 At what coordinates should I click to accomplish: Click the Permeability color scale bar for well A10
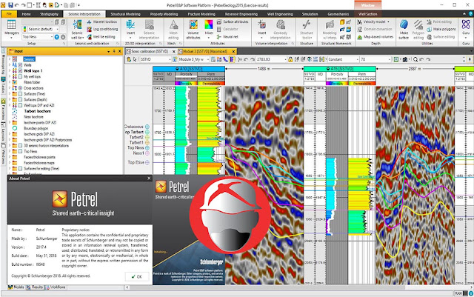pos(211,83)
